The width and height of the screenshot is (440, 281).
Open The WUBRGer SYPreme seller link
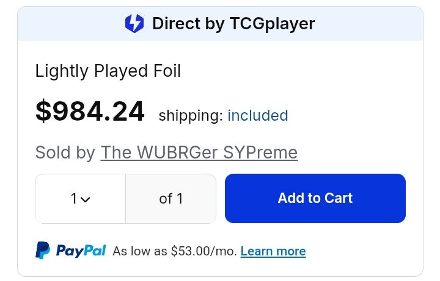click(199, 152)
